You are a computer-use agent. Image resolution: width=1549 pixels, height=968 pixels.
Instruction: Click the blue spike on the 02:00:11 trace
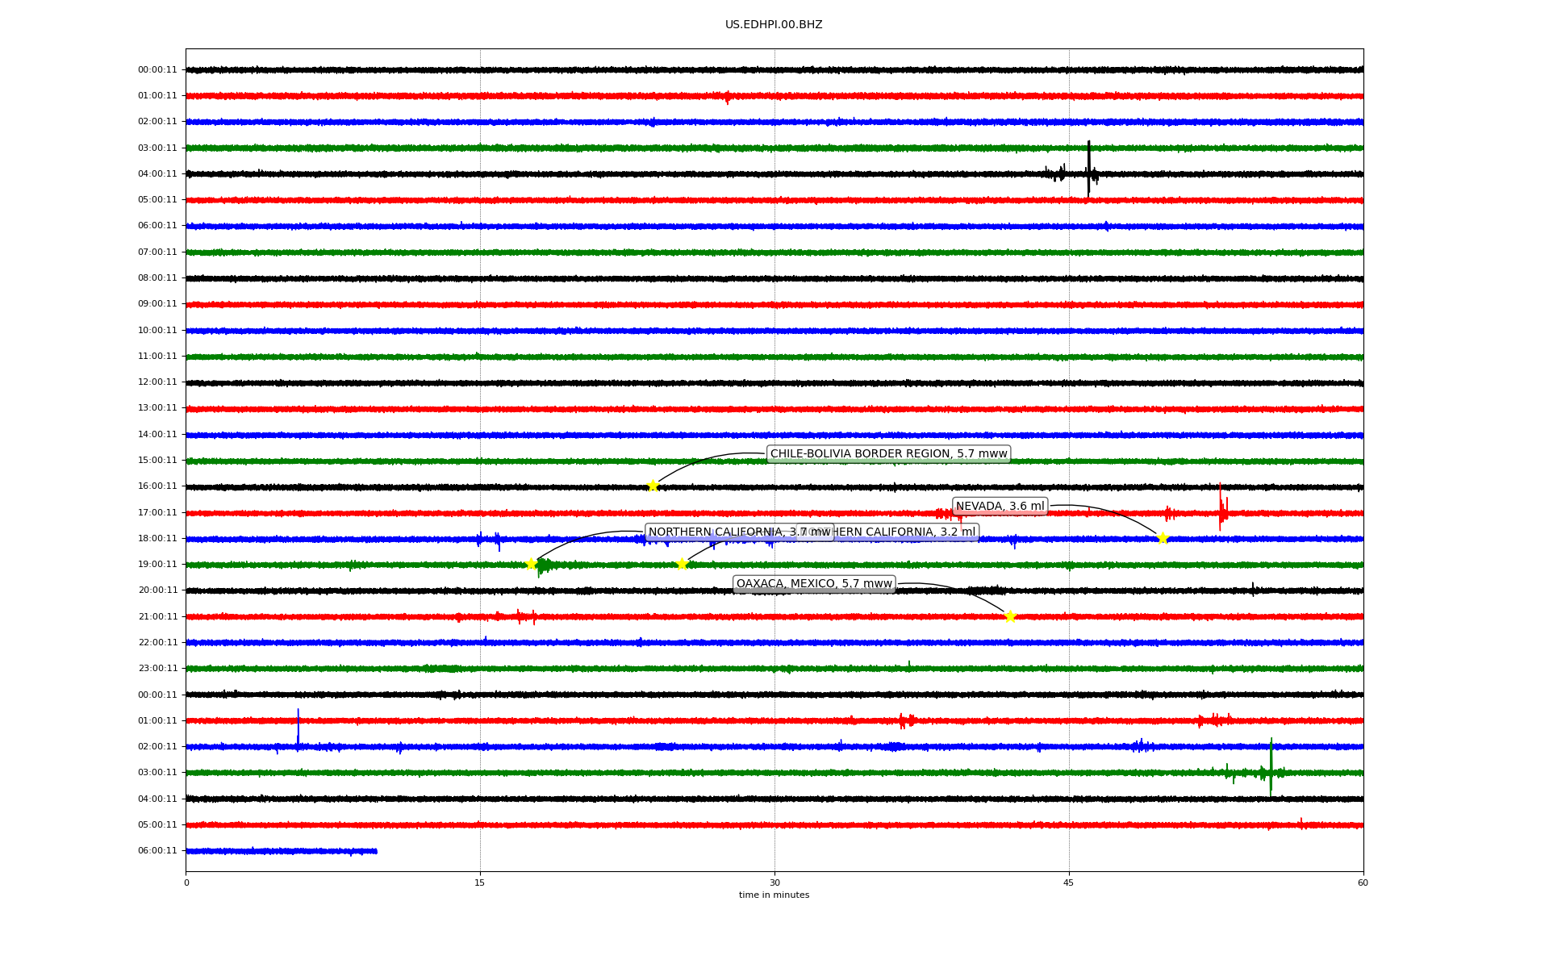pos(298,728)
